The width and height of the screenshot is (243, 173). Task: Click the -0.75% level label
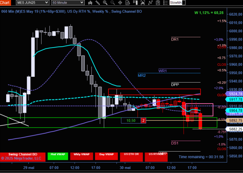pos(222,132)
